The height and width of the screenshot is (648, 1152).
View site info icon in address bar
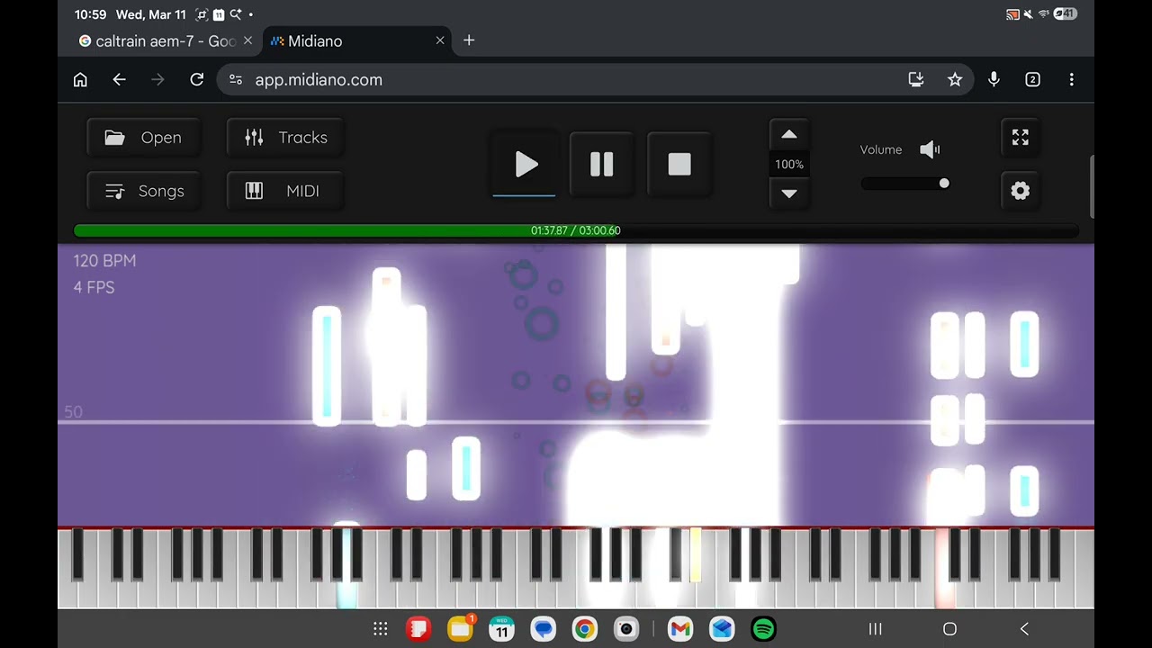click(x=236, y=80)
